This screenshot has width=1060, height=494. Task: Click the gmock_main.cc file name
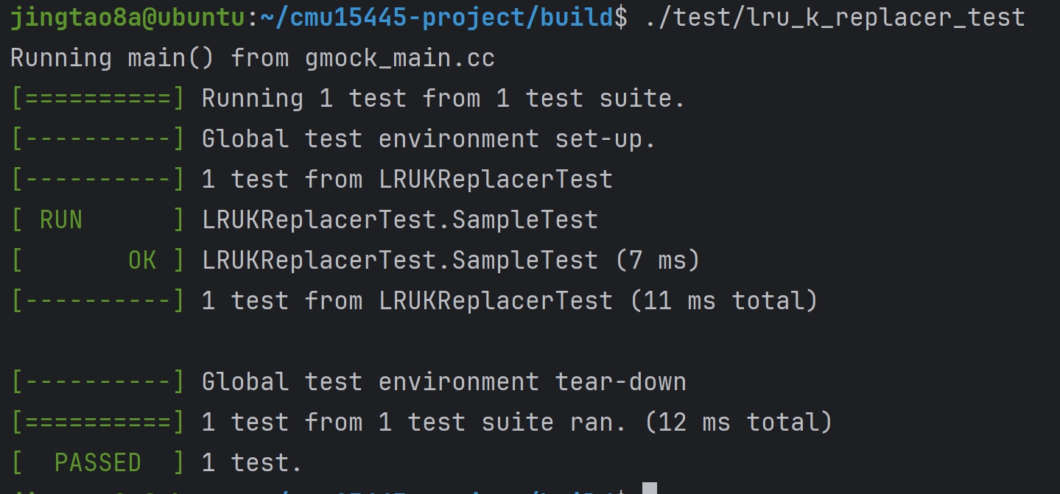[x=400, y=58]
